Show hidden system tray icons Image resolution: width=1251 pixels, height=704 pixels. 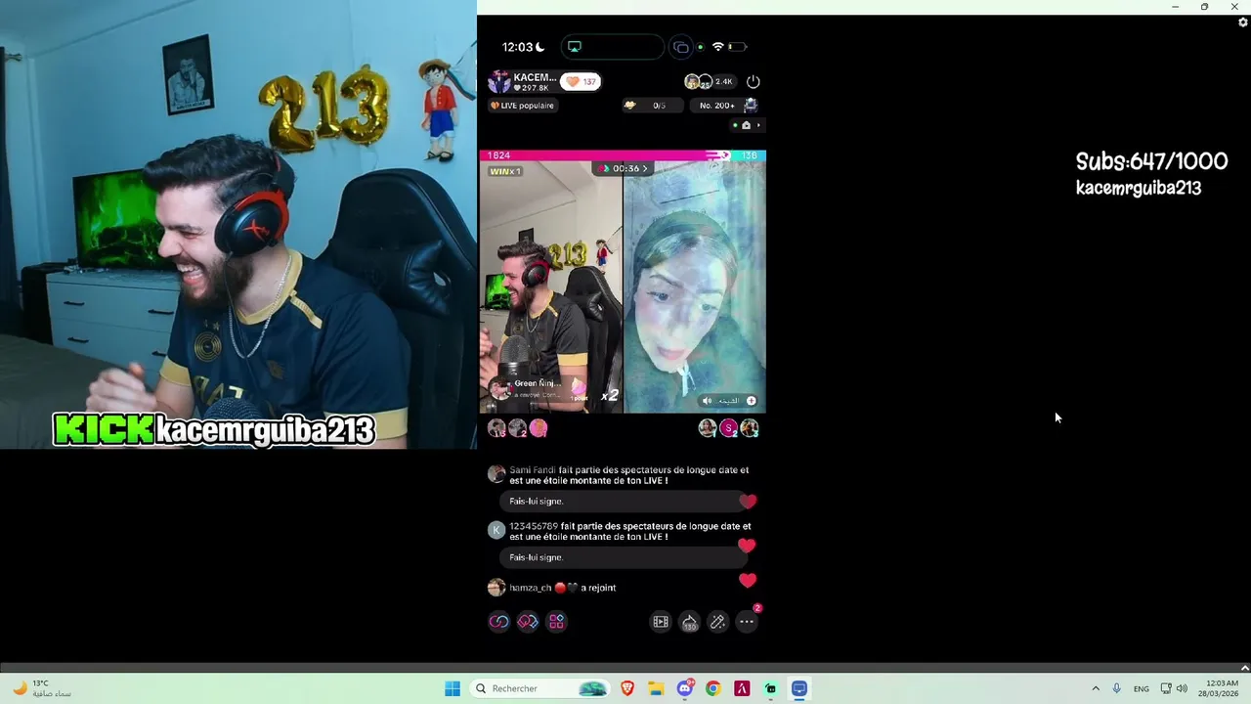pyautogui.click(x=1096, y=688)
